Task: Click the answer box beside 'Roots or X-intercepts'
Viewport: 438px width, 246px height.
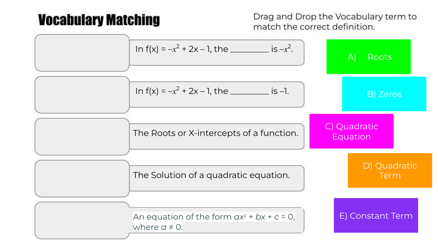Action: point(82,136)
